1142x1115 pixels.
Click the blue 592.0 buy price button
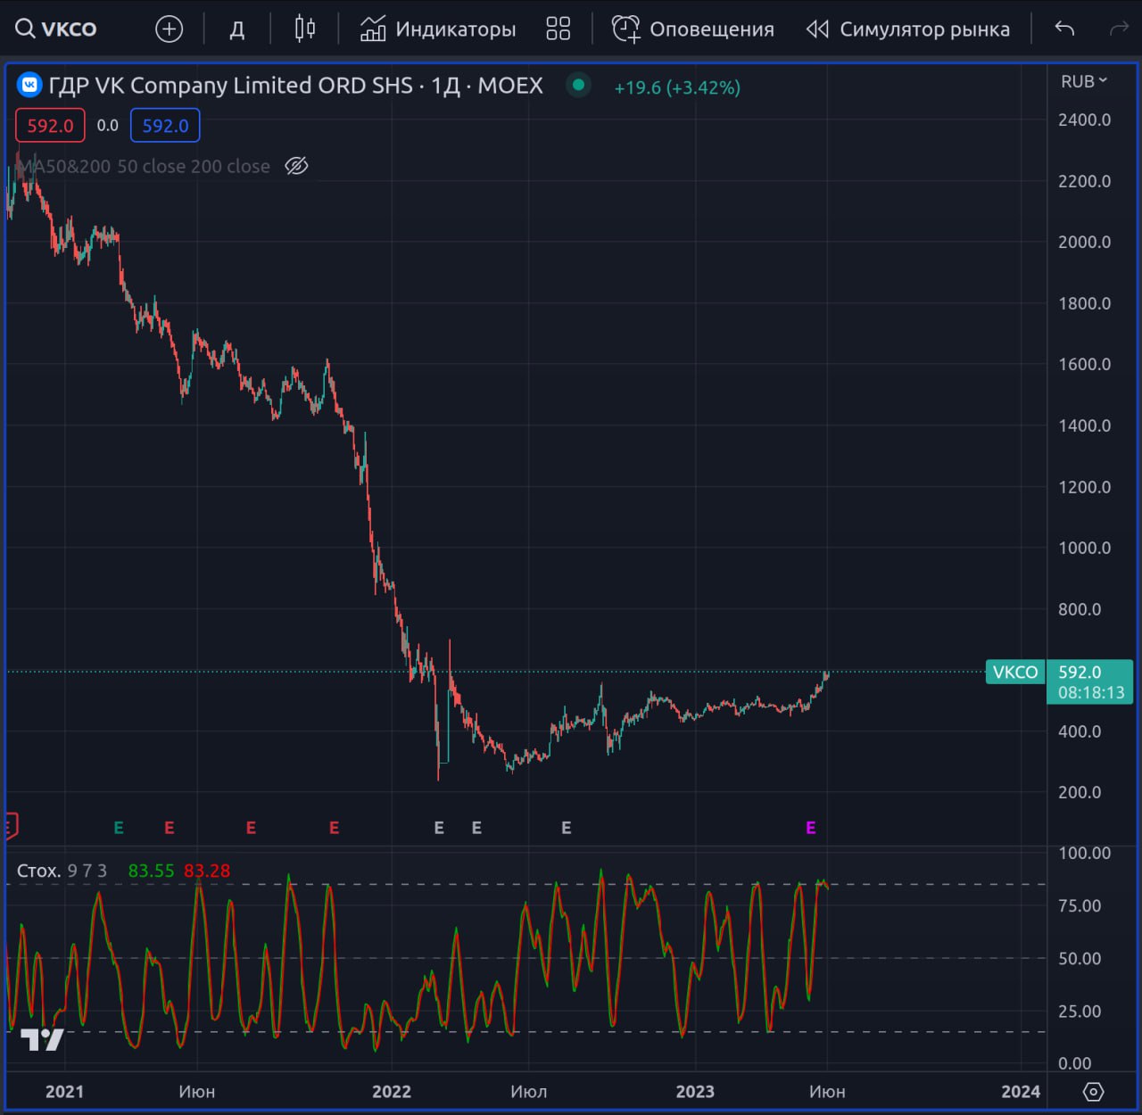(x=165, y=126)
